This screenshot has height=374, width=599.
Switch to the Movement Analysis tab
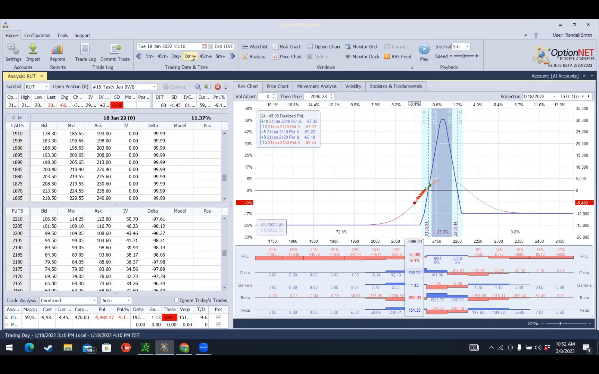click(x=317, y=86)
